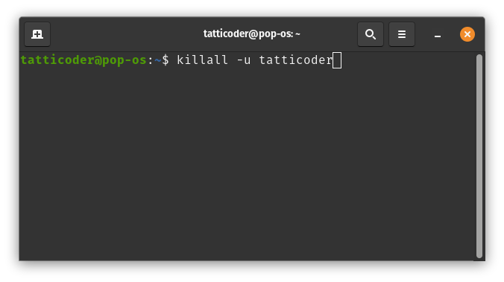Close the terminal with the orange button

click(x=467, y=34)
